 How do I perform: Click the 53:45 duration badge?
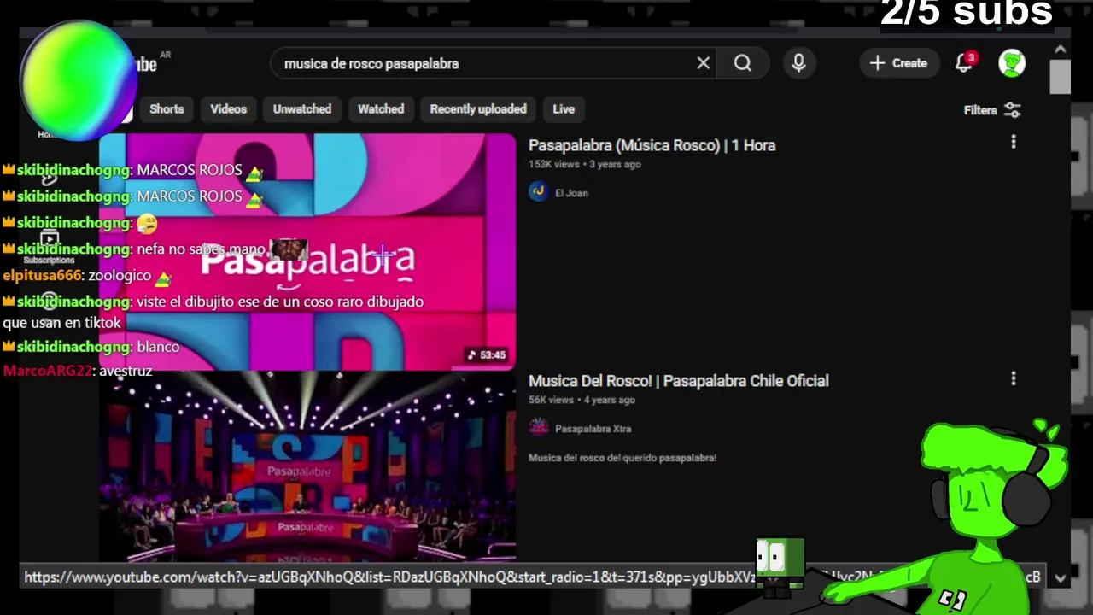point(487,354)
